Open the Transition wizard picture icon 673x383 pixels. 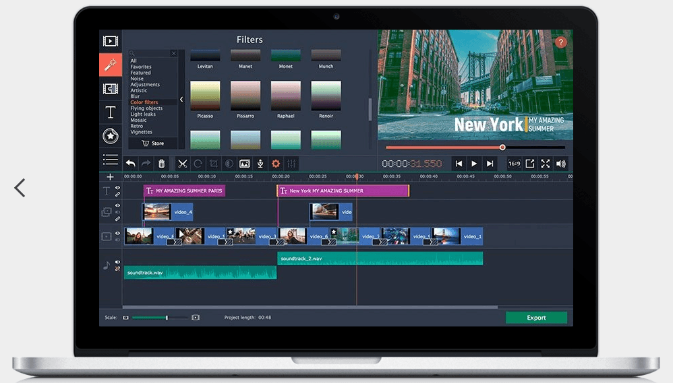(245, 163)
